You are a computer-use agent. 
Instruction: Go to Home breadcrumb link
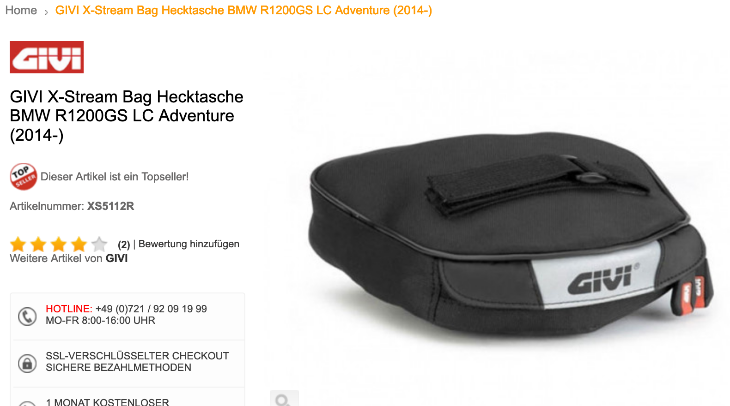click(21, 10)
